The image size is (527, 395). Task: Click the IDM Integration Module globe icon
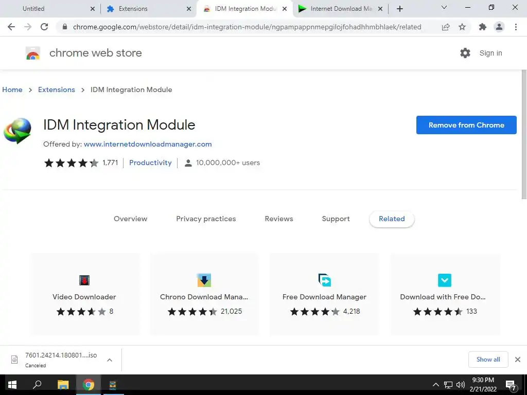point(17,131)
